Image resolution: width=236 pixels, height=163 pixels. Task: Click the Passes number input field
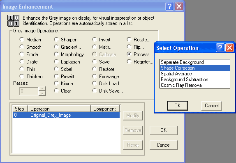click(x=29, y=91)
